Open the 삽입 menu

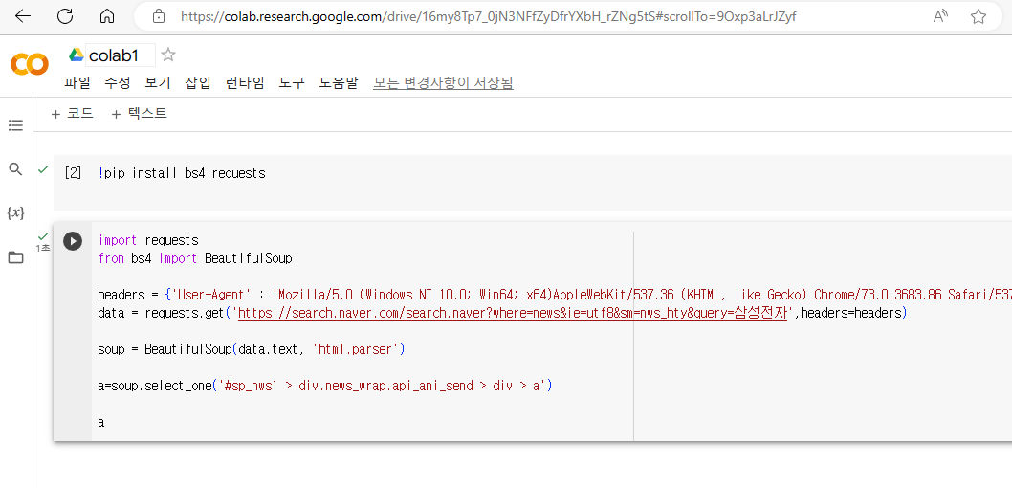[198, 82]
